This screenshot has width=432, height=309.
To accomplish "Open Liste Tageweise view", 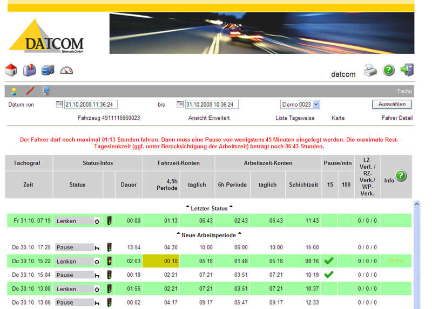I will tap(295, 118).
